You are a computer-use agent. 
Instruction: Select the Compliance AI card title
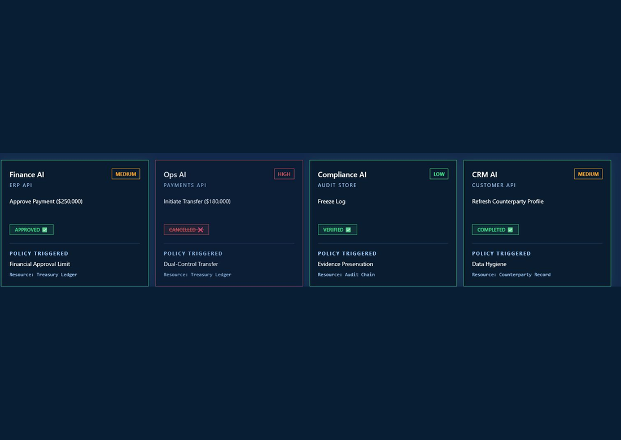tap(342, 174)
